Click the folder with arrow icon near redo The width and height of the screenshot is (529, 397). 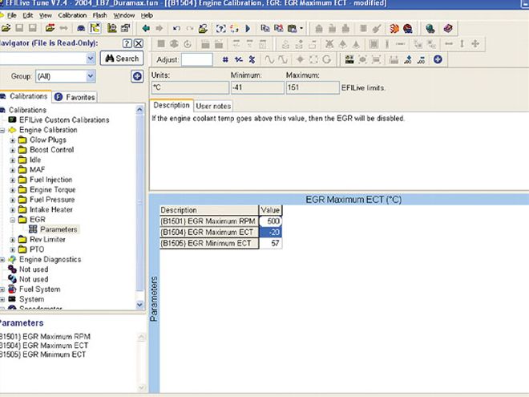[x=203, y=28]
